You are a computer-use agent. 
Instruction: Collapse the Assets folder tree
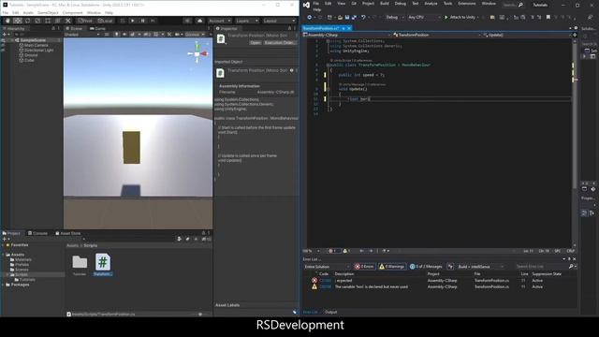coord(4,255)
